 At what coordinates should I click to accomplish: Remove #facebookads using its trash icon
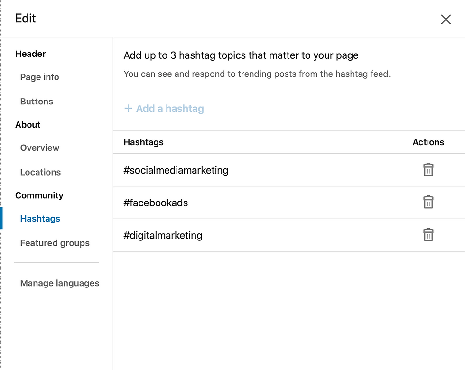(428, 202)
